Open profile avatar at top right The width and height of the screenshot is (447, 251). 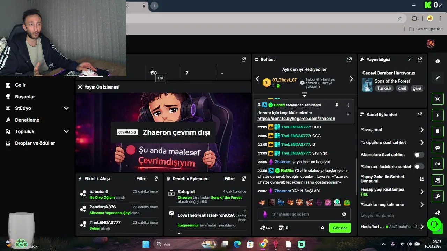click(x=431, y=44)
